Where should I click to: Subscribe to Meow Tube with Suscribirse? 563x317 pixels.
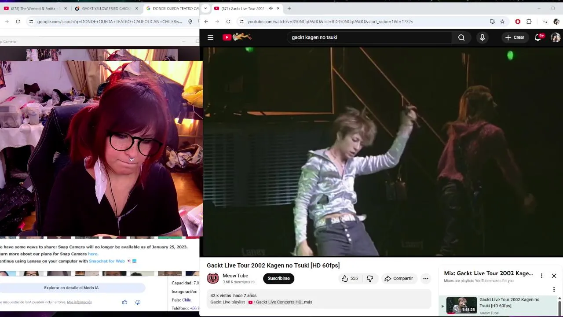[278, 278]
